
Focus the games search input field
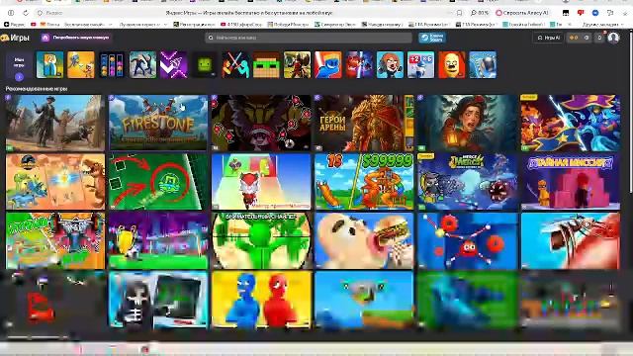click(x=309, y=38)
